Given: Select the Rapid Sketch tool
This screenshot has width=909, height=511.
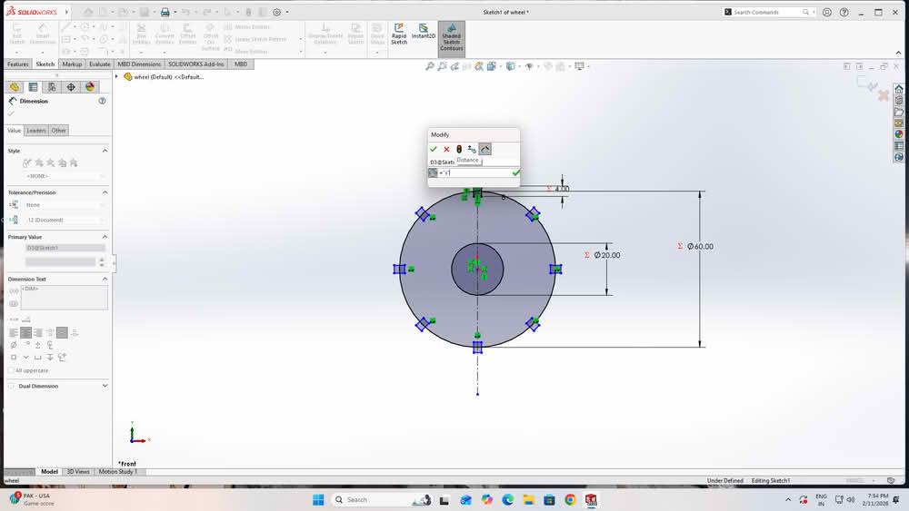Looking at the screenshot, I should click(x=399, y=34).
